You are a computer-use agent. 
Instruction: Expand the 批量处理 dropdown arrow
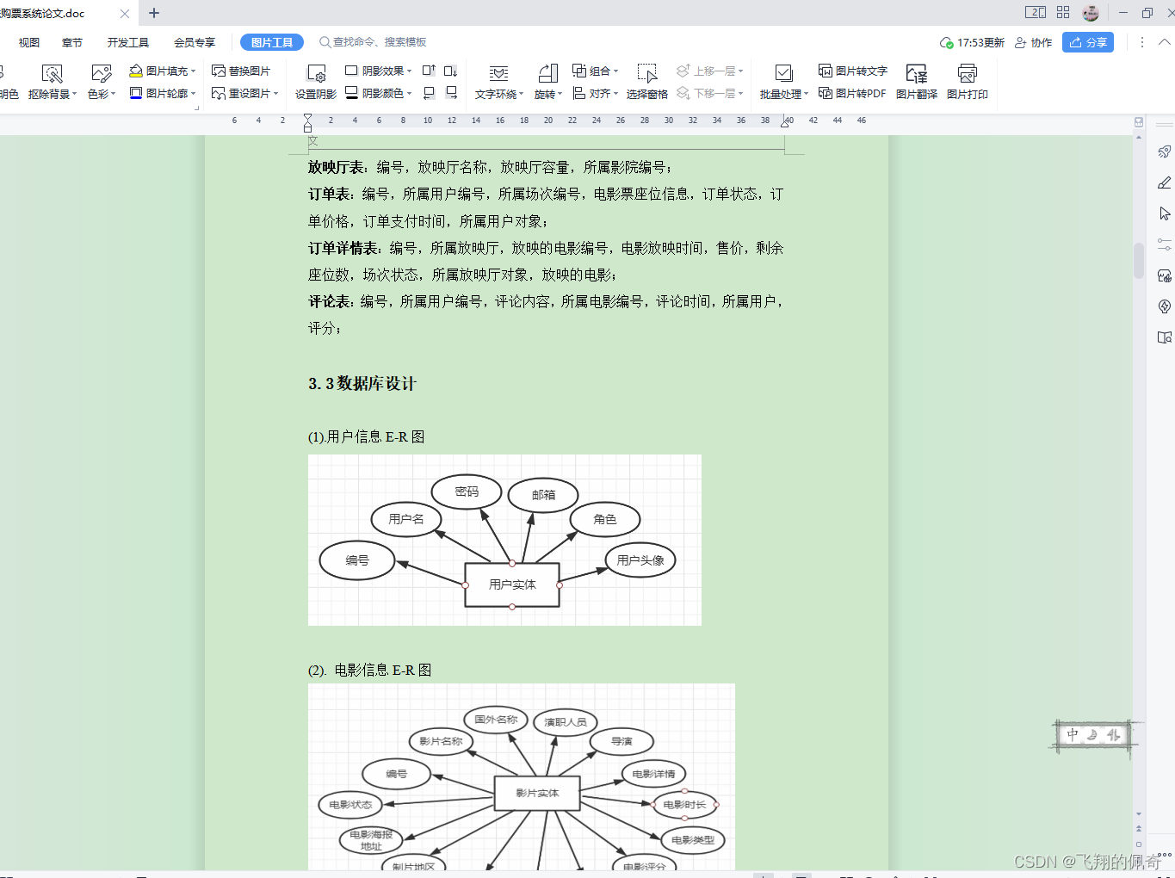[x=806, y=95]
